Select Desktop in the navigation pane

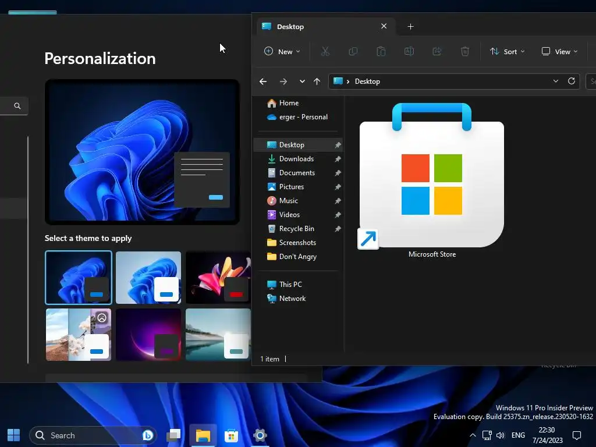(298, 145)
